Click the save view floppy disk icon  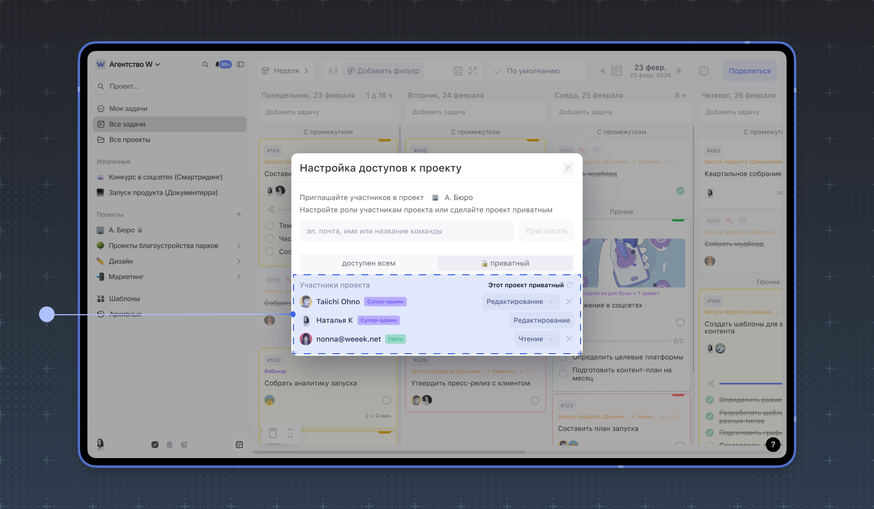pyautogui.click(x=458, y=71)
